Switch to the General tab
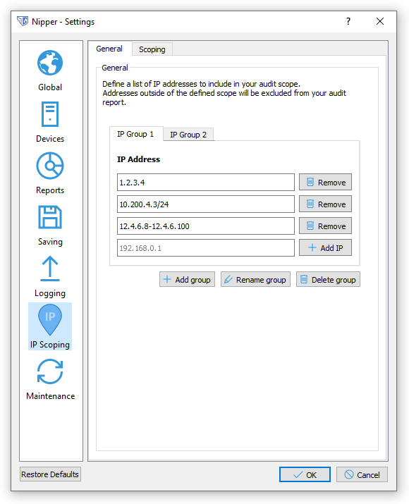Image resolution: width=409 pixels, height=504 pixels. (x=109, y=49)
